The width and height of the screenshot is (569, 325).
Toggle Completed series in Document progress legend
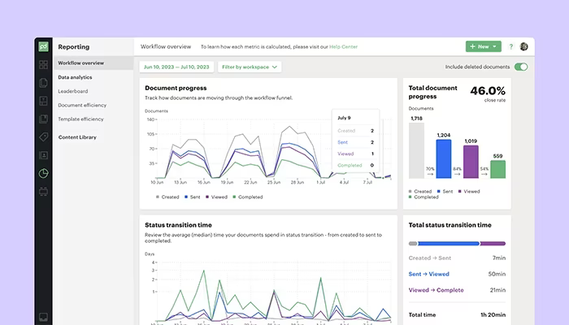click(x=248, y=197)
